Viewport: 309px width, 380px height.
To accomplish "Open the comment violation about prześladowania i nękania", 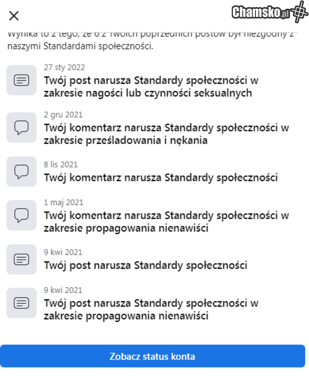I will pos(166,134).
